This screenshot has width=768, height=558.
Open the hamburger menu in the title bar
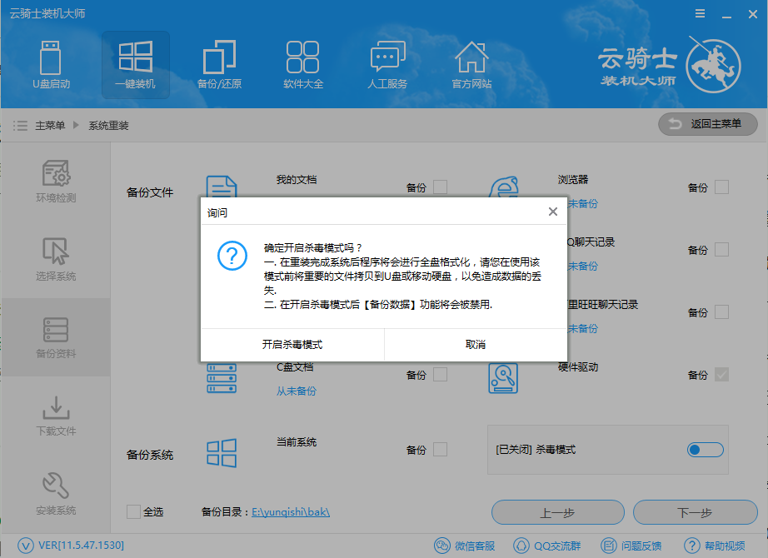coord(700,13)
